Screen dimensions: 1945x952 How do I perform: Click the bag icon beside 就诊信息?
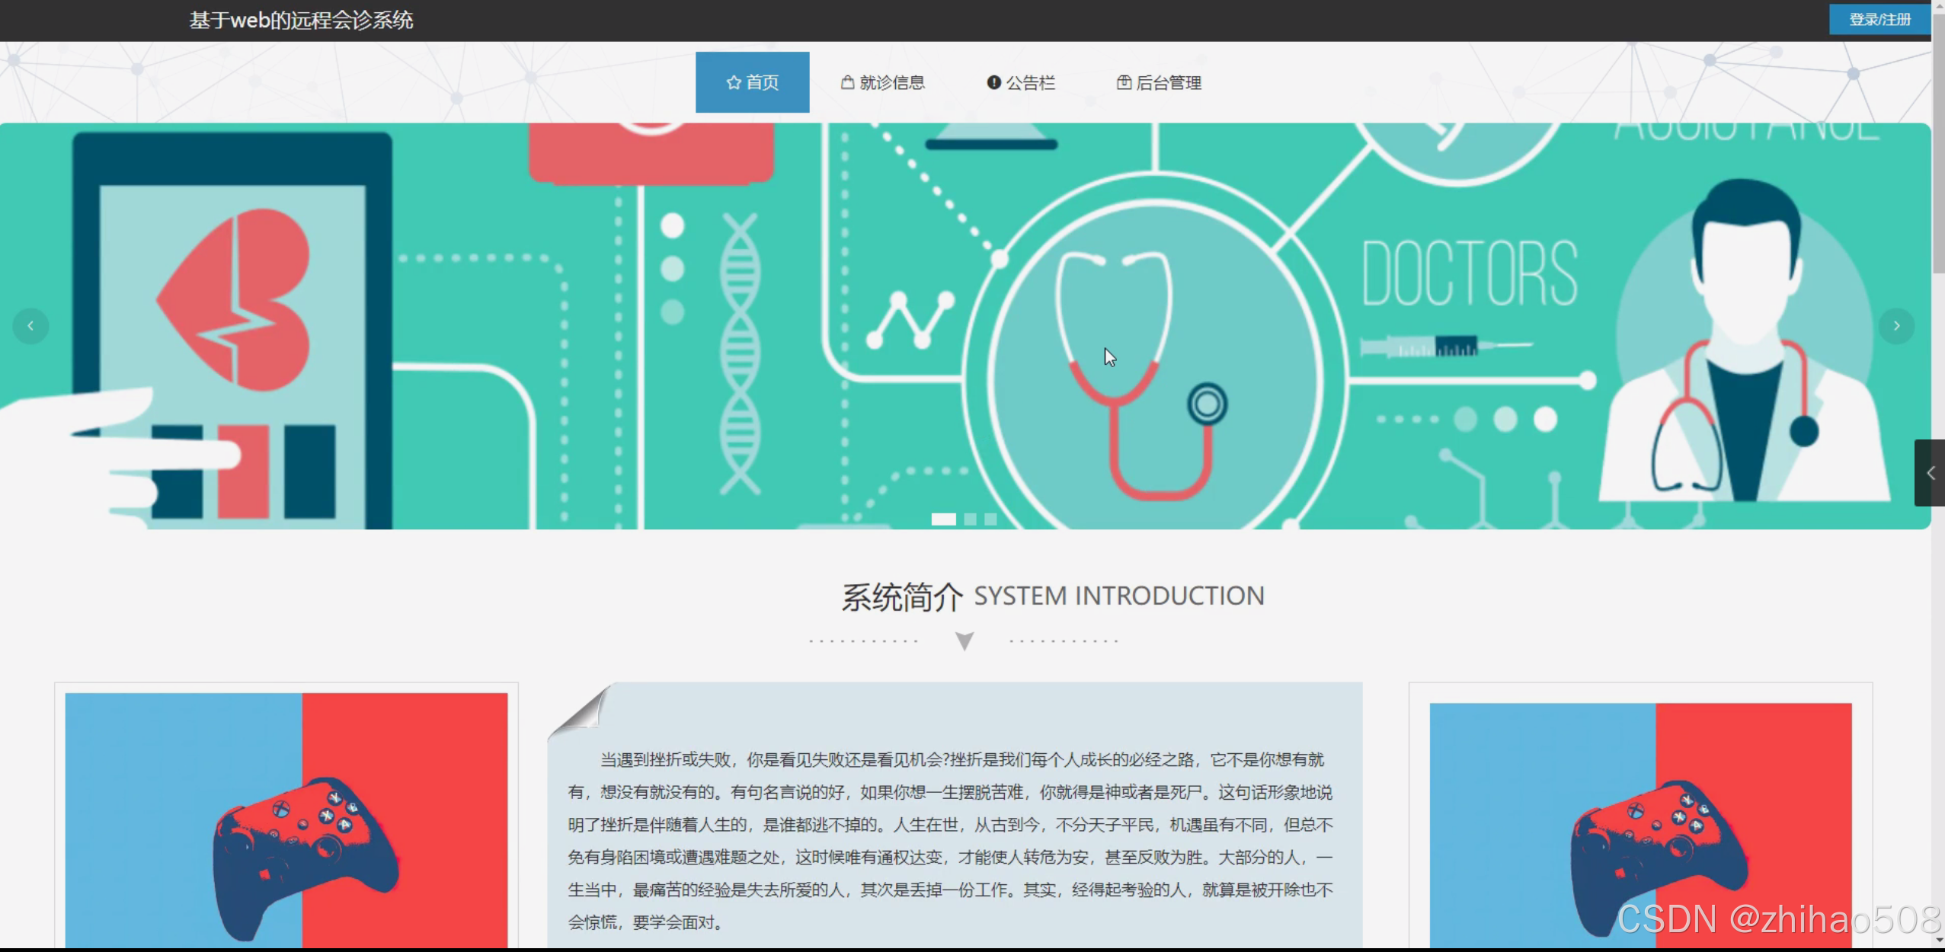(847, 82)
